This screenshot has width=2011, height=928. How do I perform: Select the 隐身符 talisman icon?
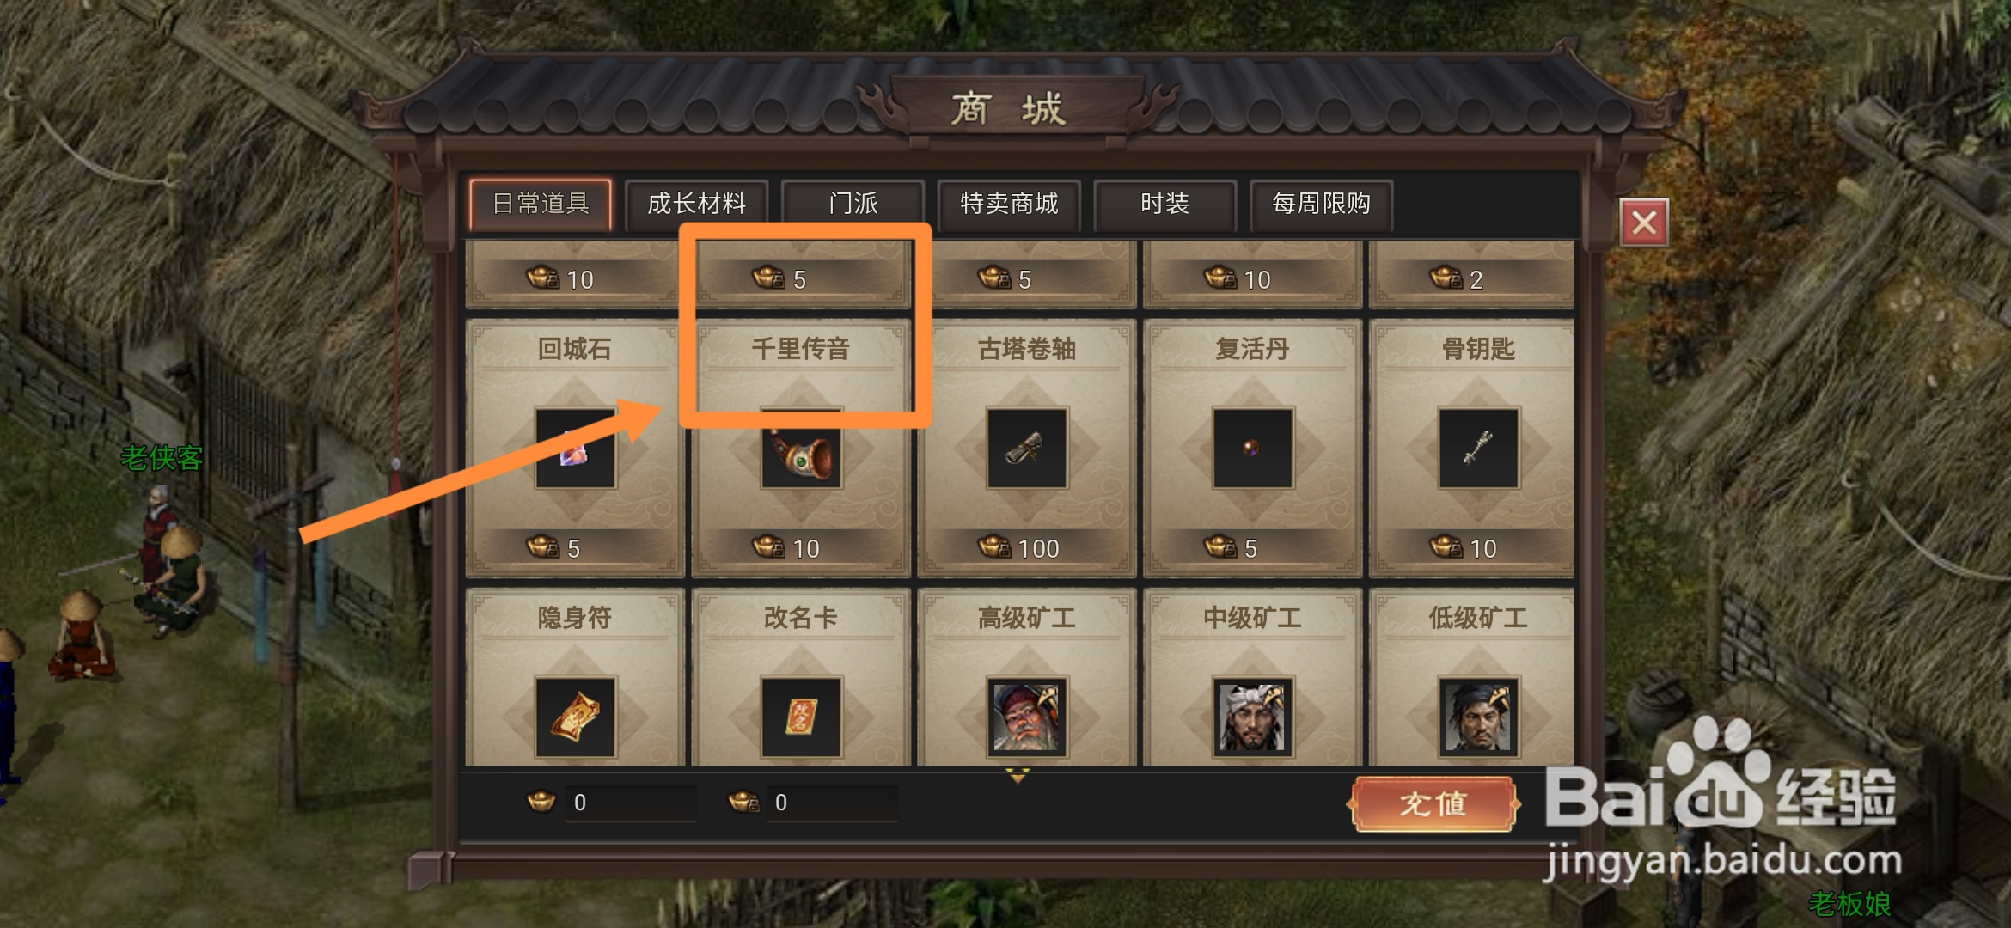(x=575, y=717)
